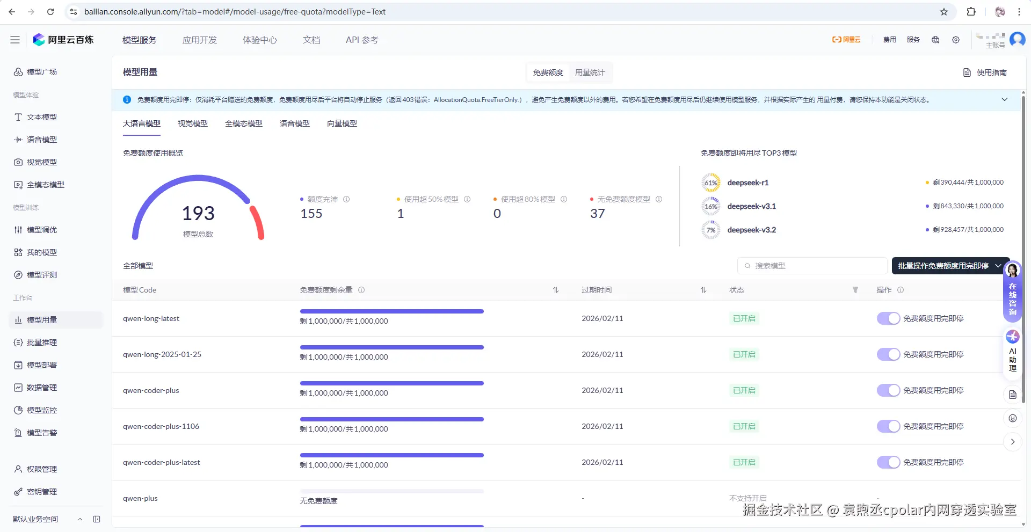Viewport: 1031px width, 532px height.
Task: Expand the floating panel right chevron
Action: 1013,442
